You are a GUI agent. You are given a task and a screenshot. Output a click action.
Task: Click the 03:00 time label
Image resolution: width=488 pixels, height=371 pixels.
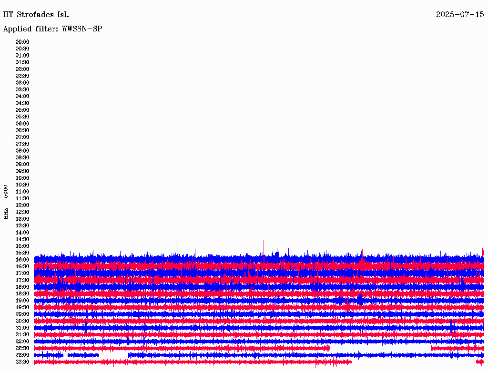click(22, 83)
